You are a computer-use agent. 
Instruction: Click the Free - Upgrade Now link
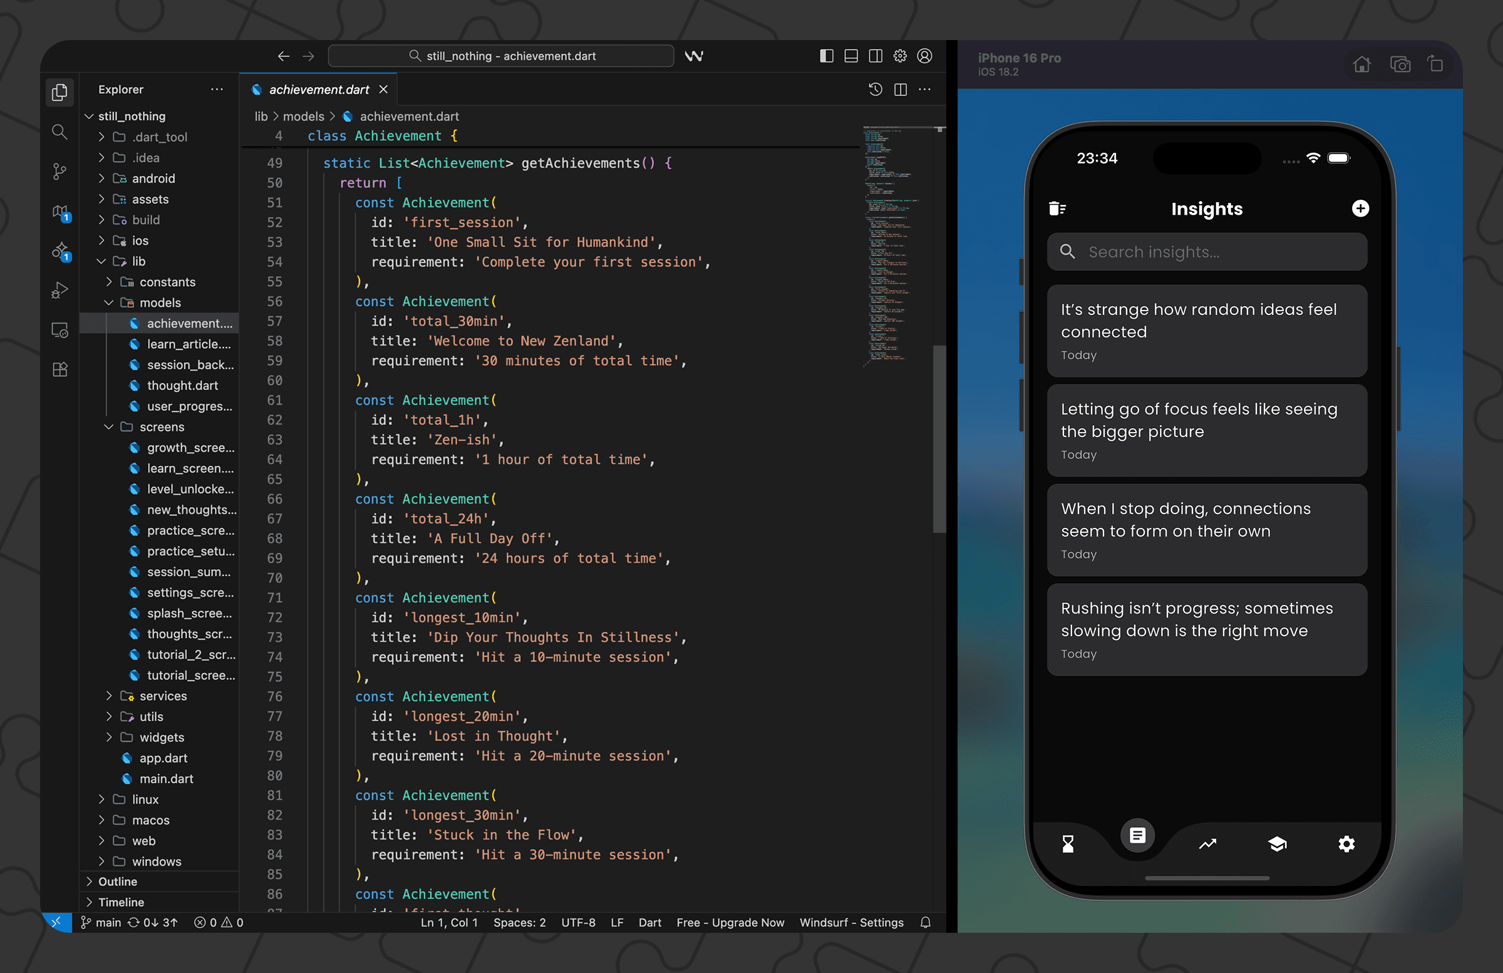730,922
